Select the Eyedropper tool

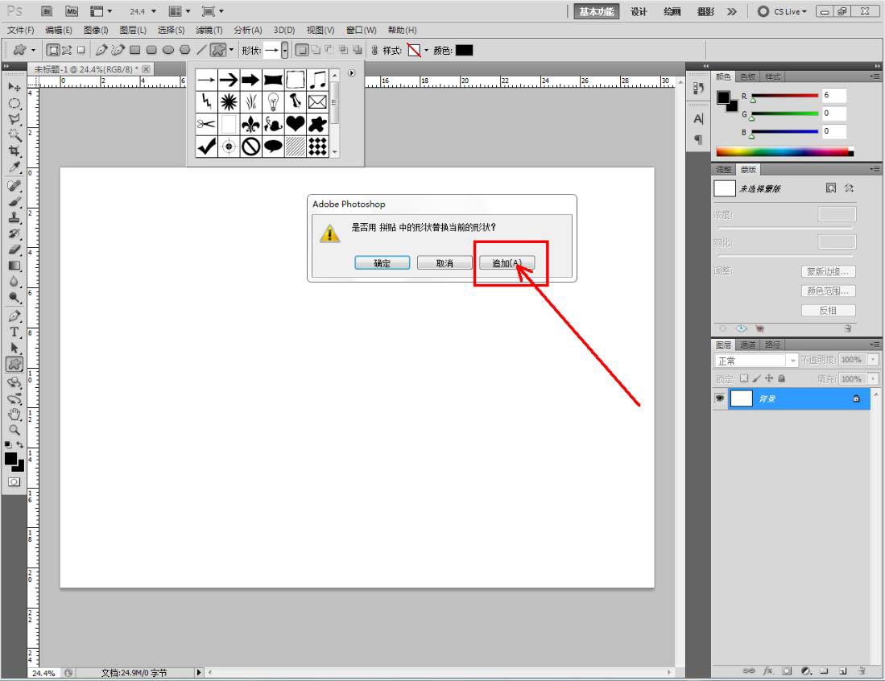(x=14, y=167)
